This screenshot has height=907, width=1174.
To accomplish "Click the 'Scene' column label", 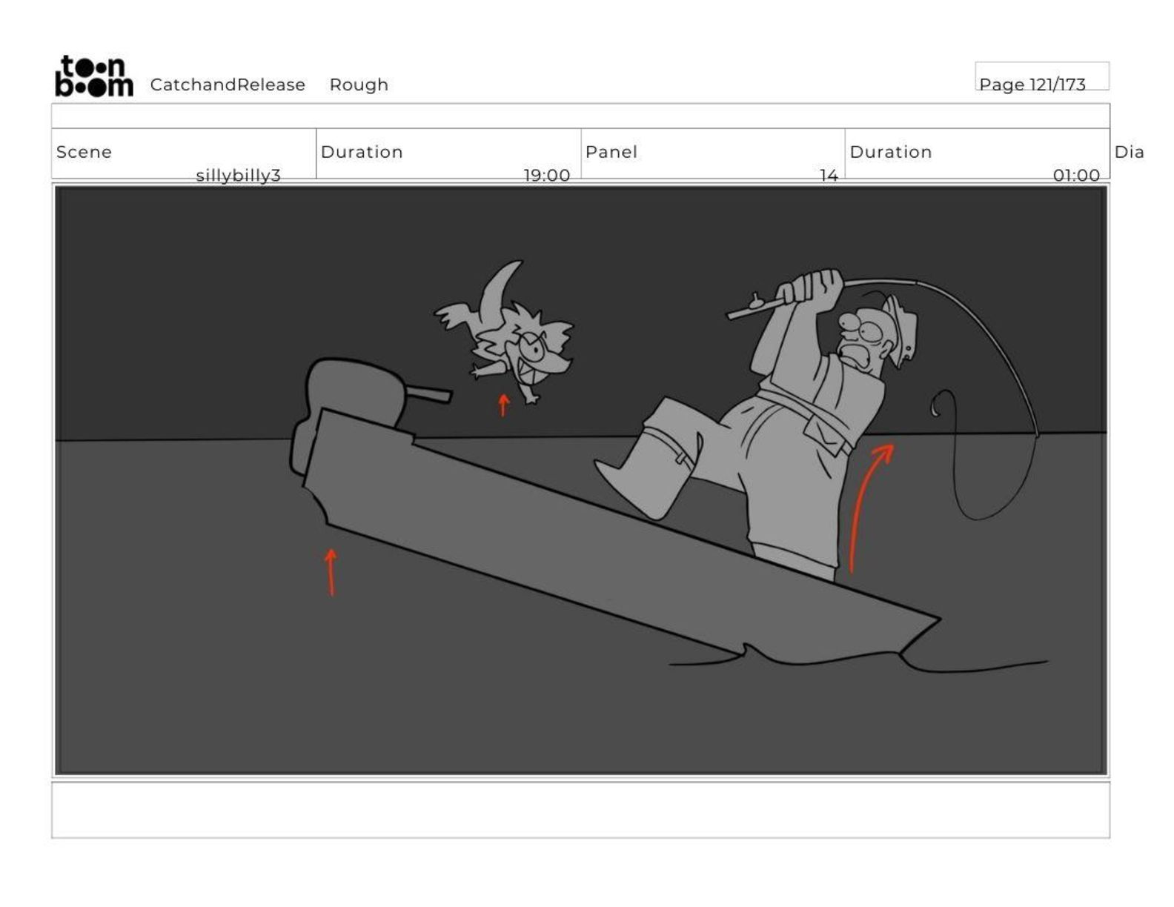I will coord(84,152).
